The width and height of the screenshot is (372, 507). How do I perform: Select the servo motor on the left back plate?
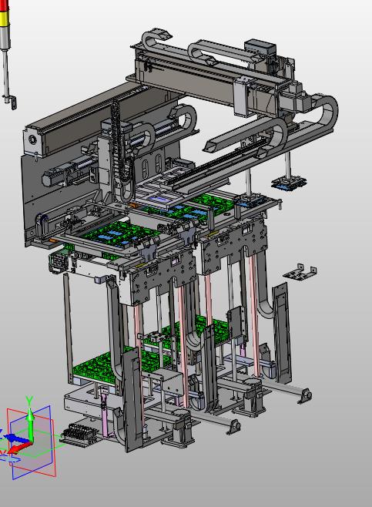(x=56, y=176)
